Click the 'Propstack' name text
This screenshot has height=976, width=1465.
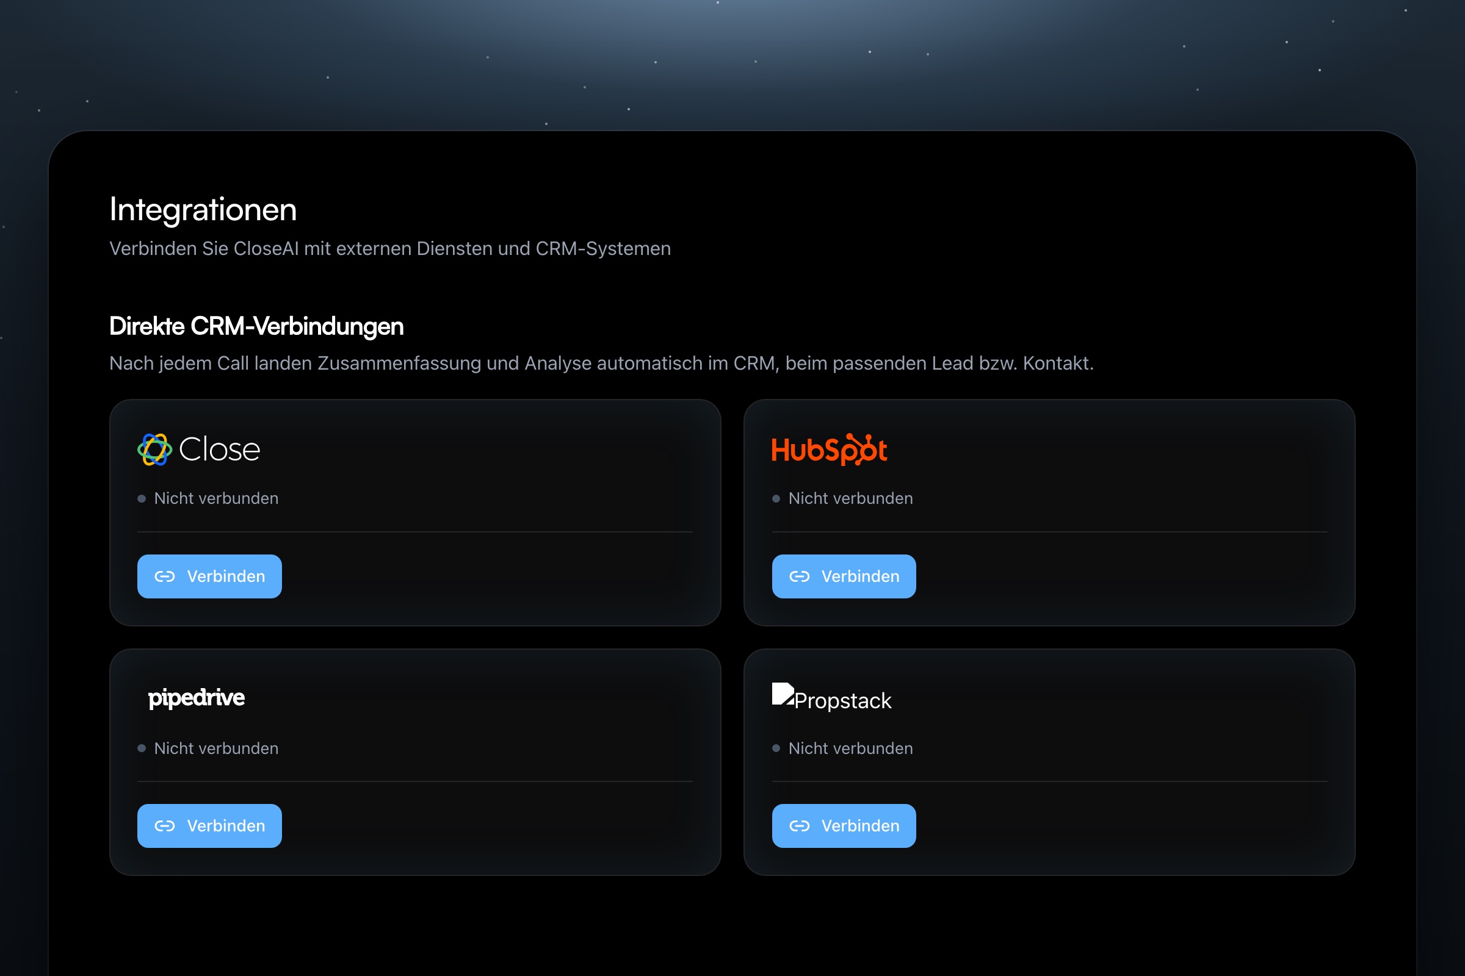click(x=844, y=701)
